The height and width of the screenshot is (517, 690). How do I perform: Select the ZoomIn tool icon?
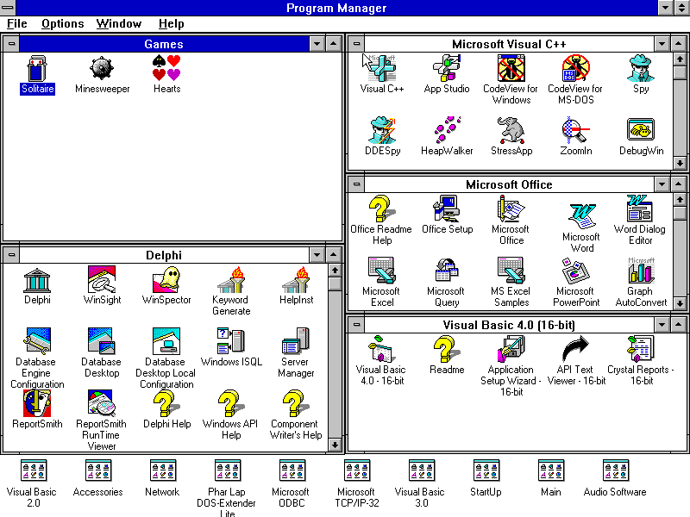tap(575, 129)
